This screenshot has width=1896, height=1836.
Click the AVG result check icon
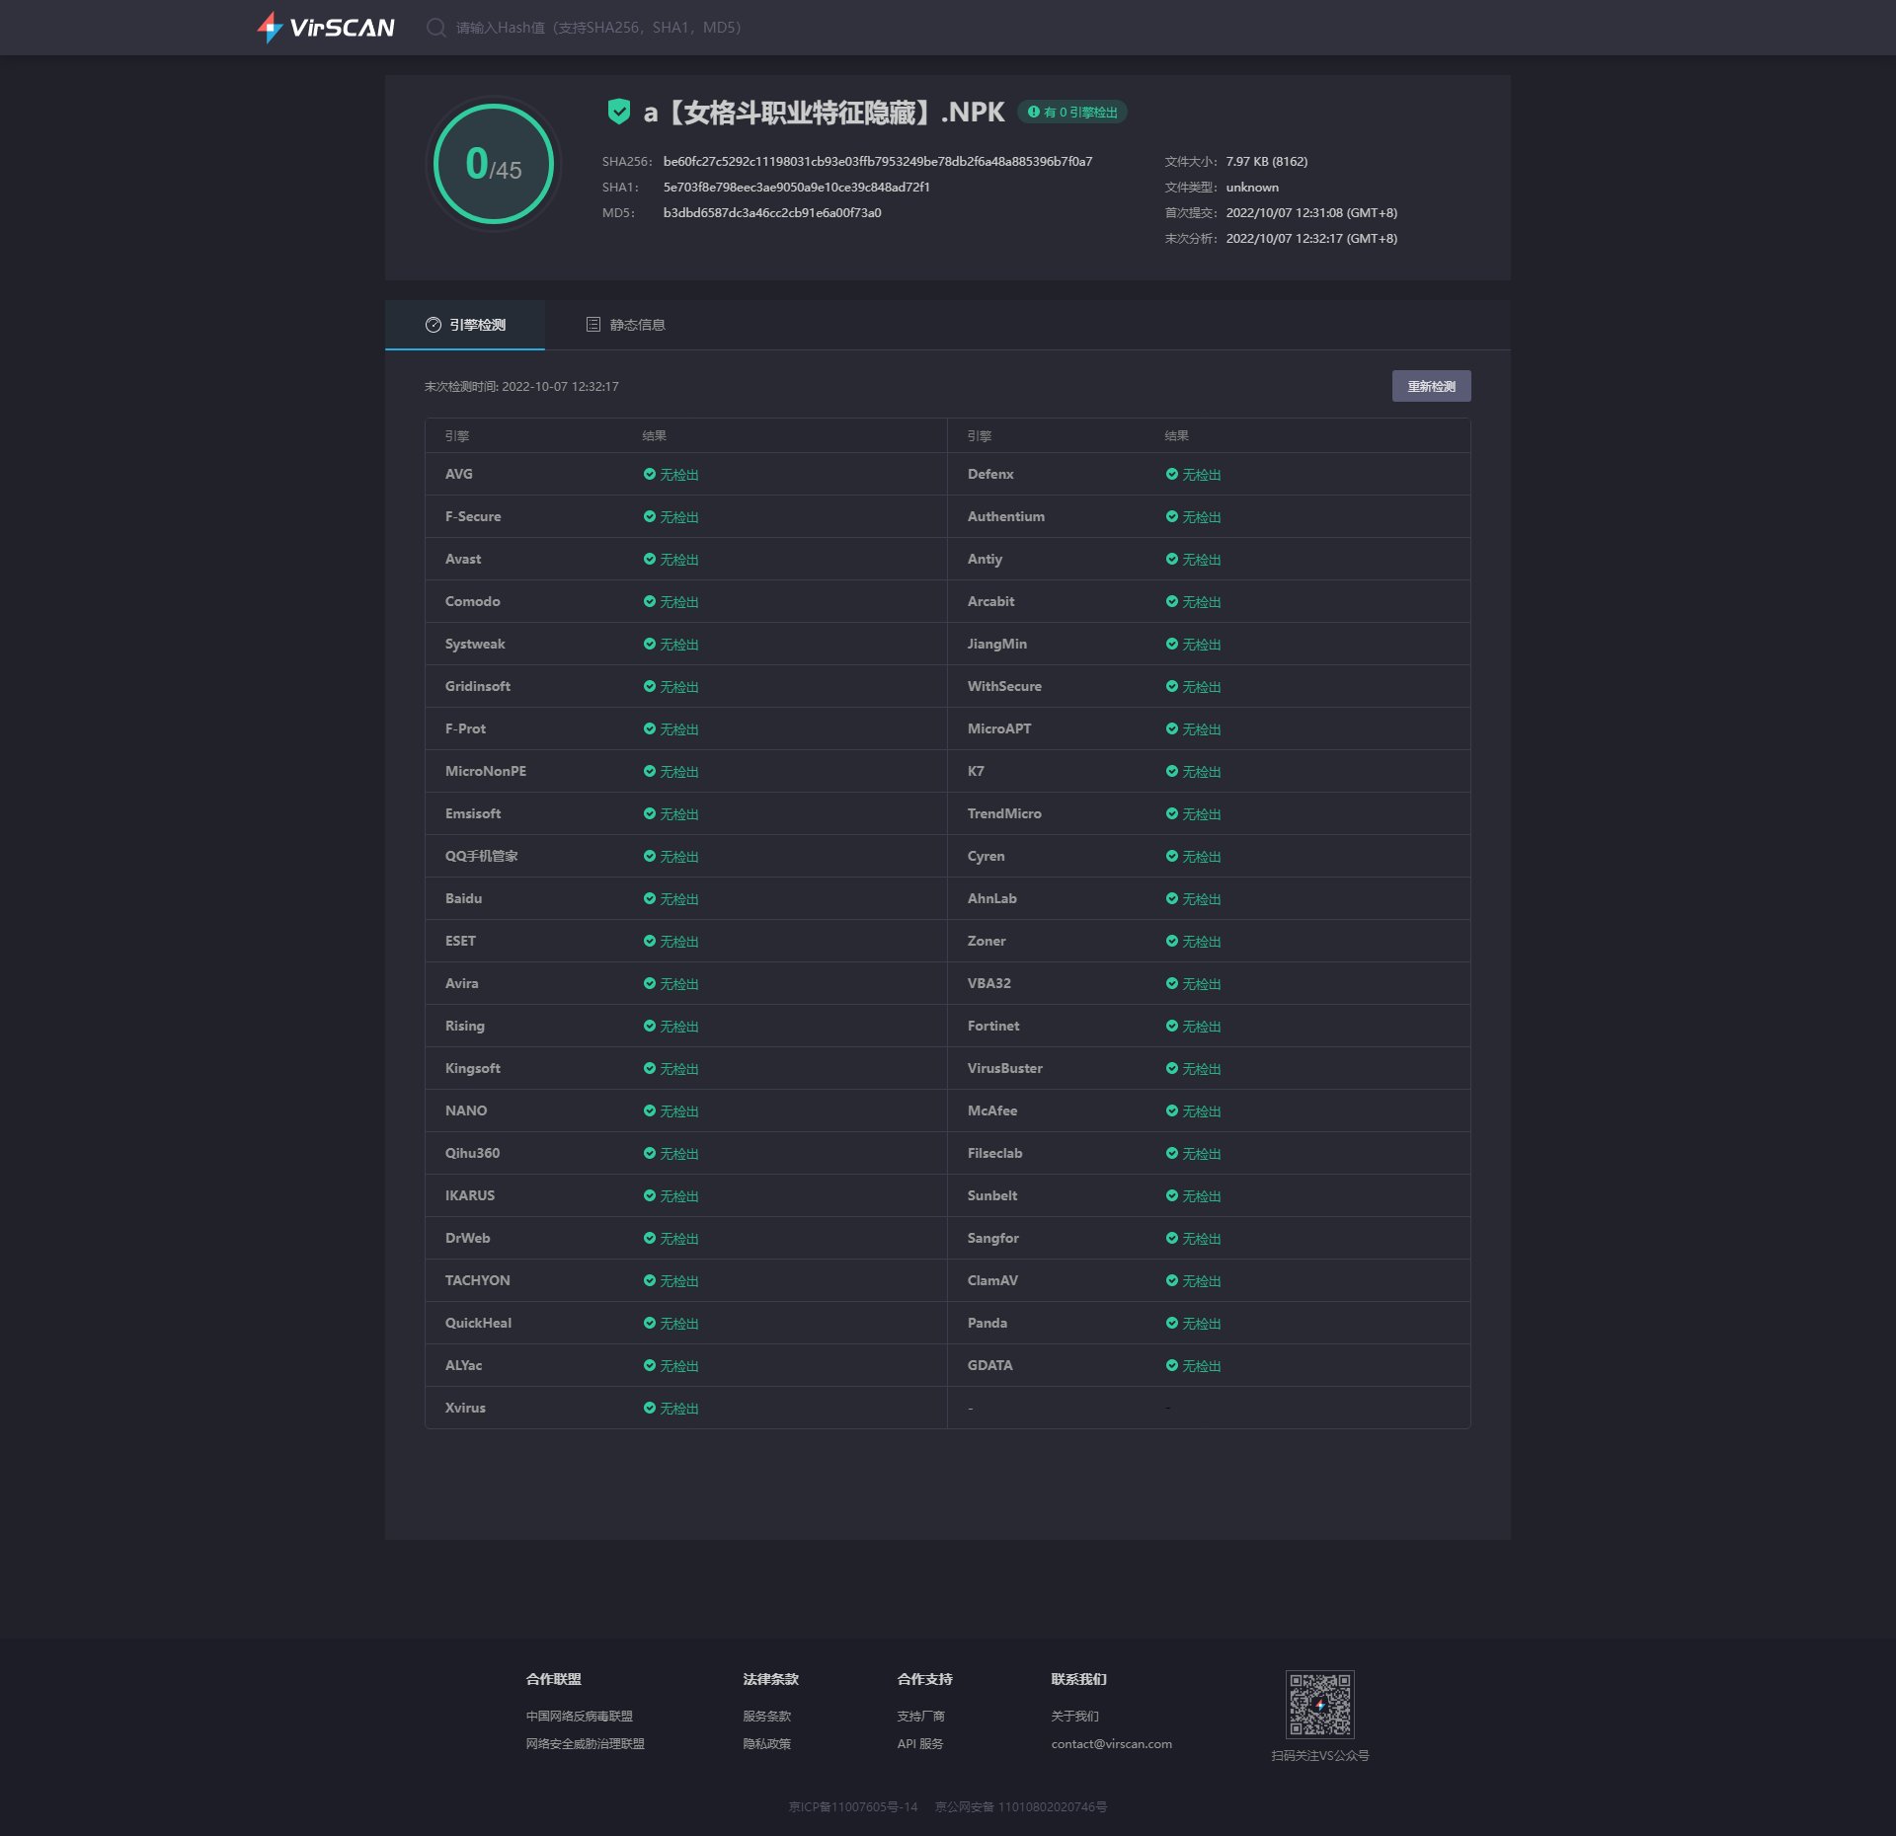click(x=650, y=474)
